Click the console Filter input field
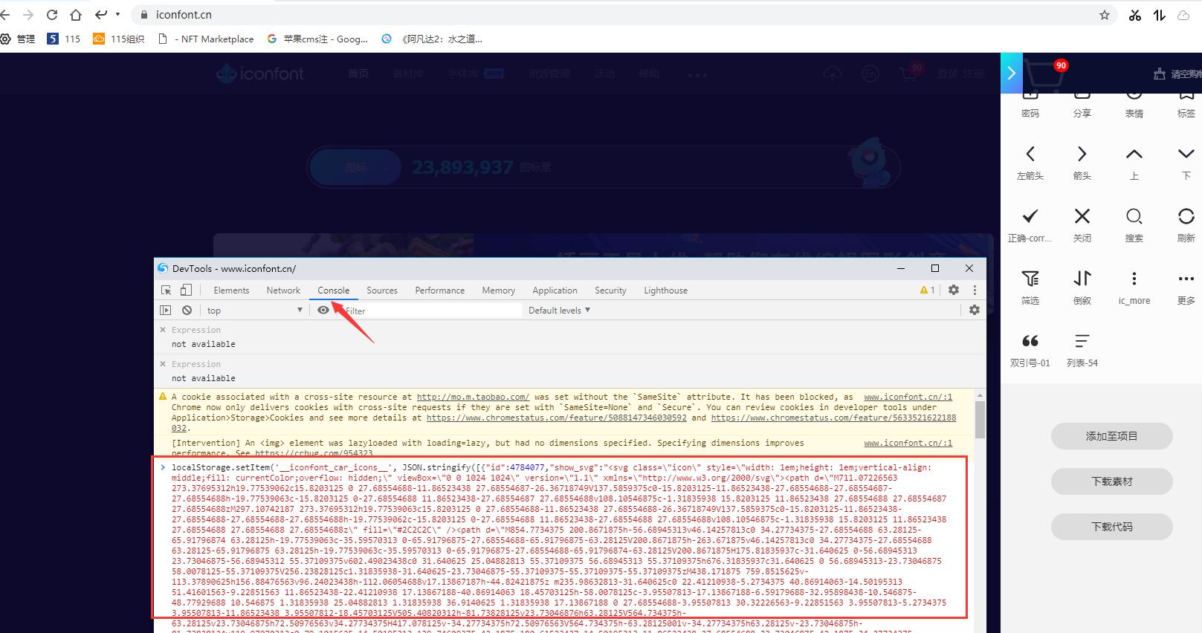Viewport: 1202px width, 633px height. click(x=431, y=311)
